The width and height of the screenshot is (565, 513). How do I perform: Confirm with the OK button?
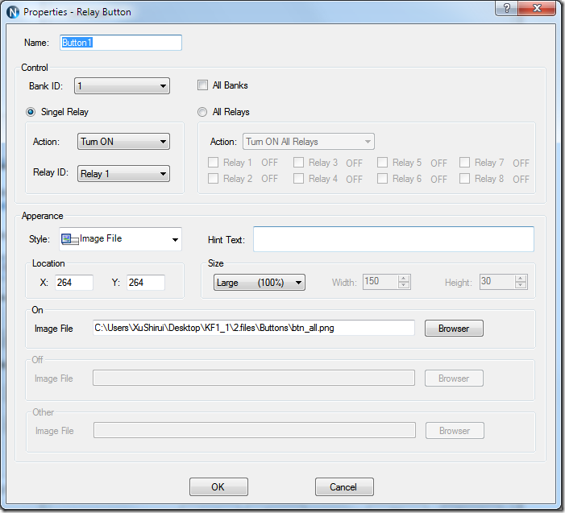218,487
